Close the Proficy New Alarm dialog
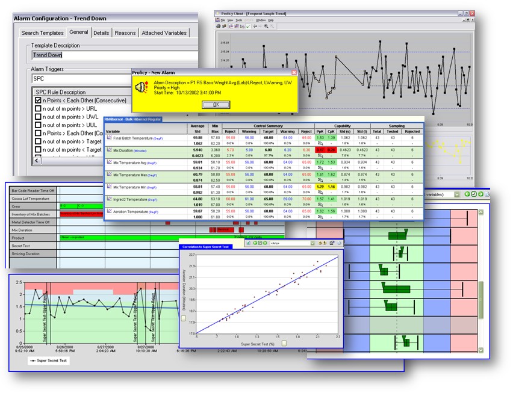Viewport: 513px width, 393px height. [294, 72]
